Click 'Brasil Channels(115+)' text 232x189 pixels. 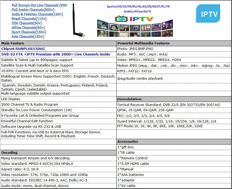(x=29, y=19)
